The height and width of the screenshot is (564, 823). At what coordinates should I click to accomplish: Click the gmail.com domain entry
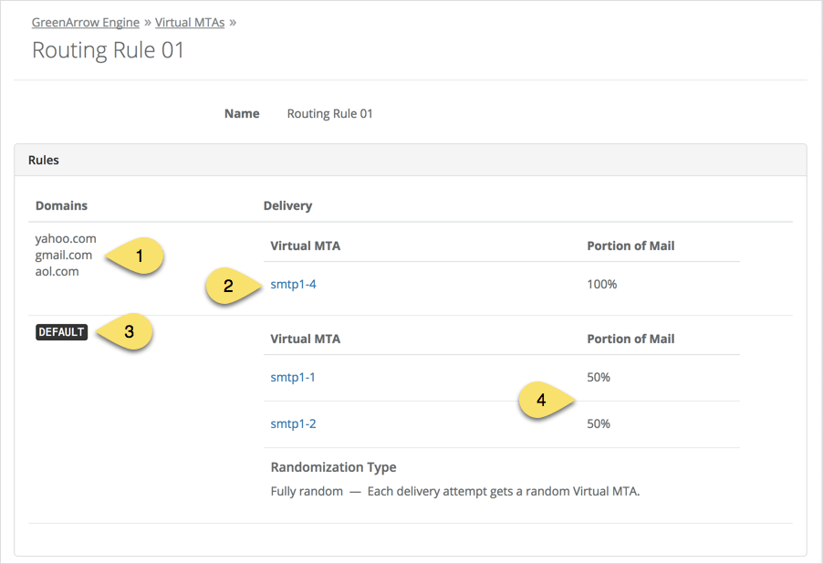pos(63,255)
